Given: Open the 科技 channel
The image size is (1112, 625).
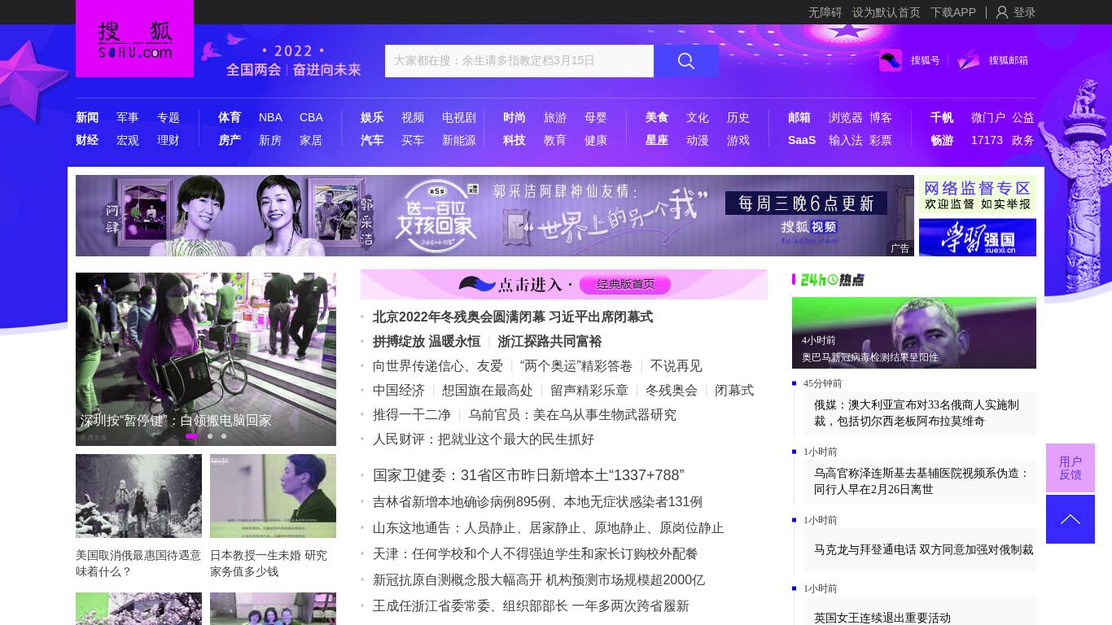Looking at the screenshot, I should [x=514, y=140].
